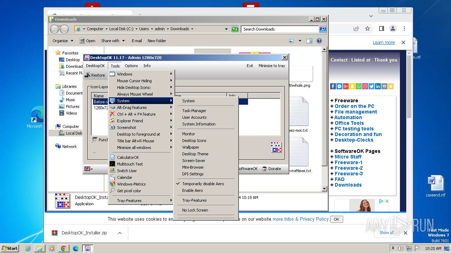Click the Donate button
Screen dimensions: 451x253
pyautogui.click(x=271, y=169)
